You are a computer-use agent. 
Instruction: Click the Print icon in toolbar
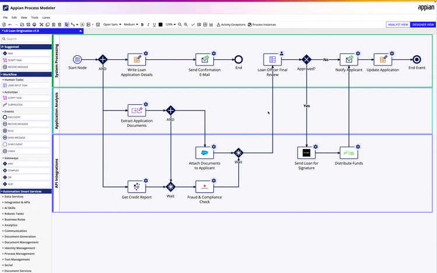34,24
